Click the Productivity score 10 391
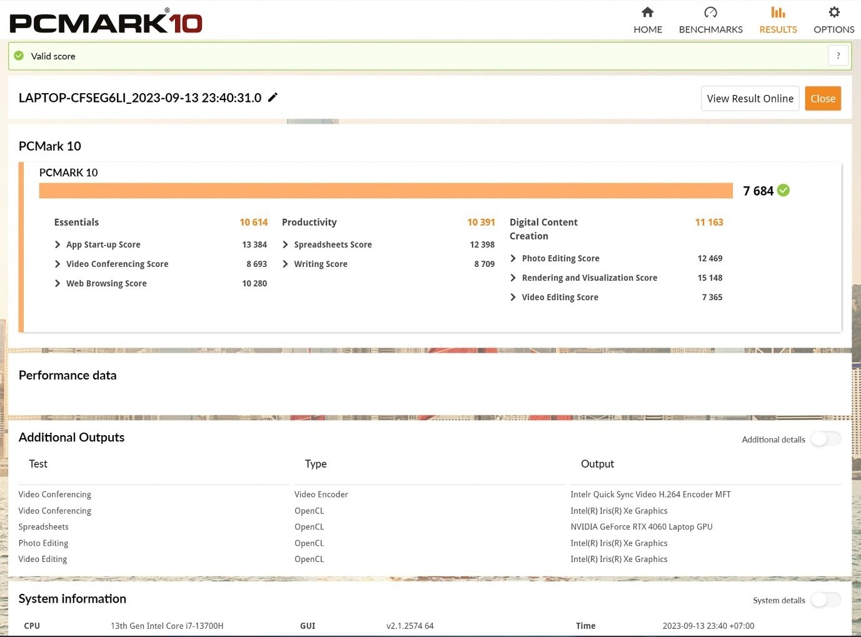The image size is (861, 637). 481,222
